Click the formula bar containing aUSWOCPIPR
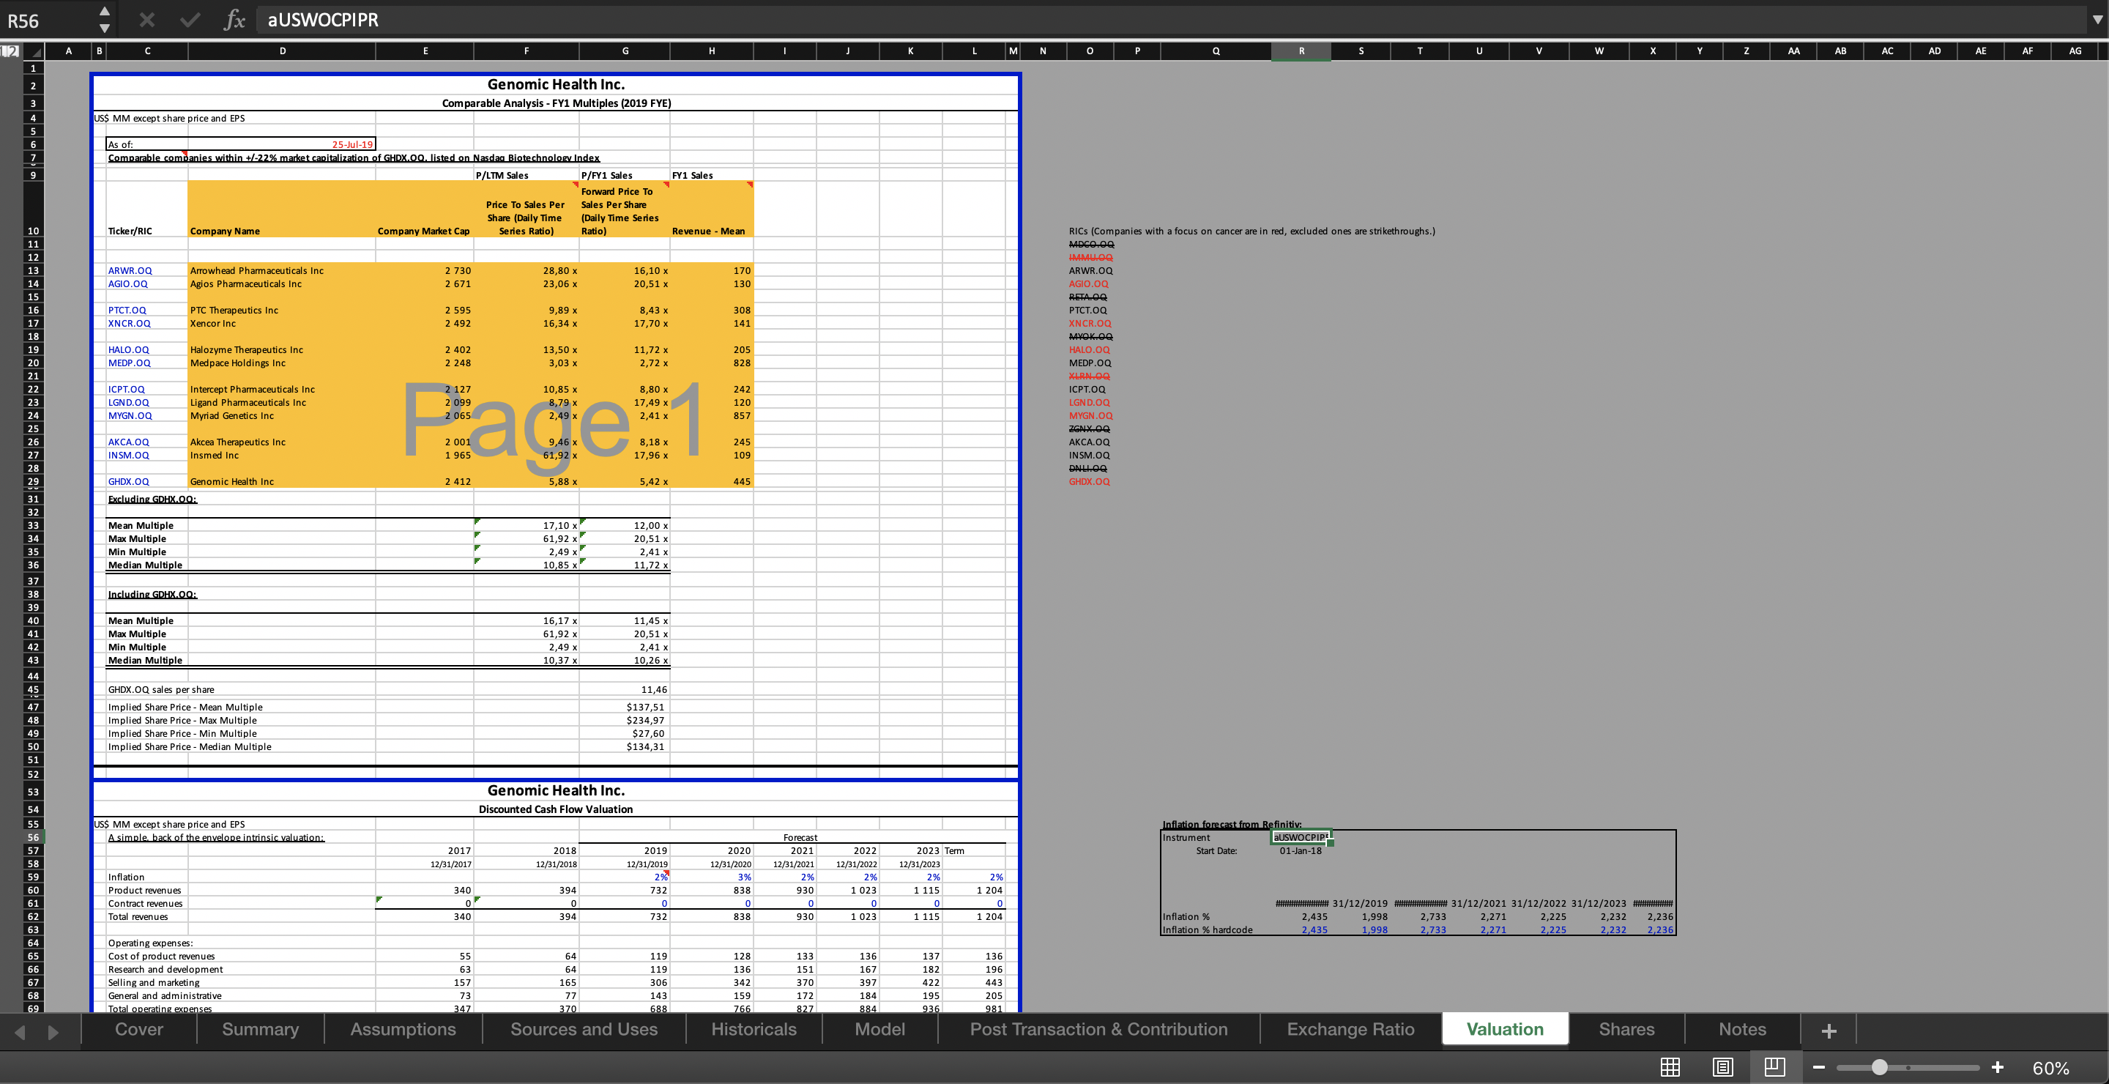This screenshot has width=2109, height=1084. (1171, 20)
